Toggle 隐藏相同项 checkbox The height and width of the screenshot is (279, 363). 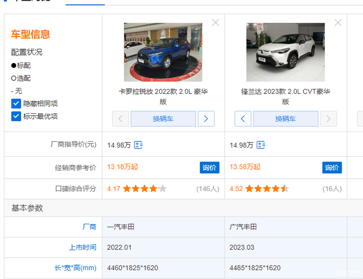[16, 104]
